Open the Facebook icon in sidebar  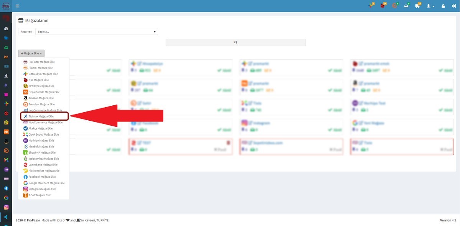(6, 188)
